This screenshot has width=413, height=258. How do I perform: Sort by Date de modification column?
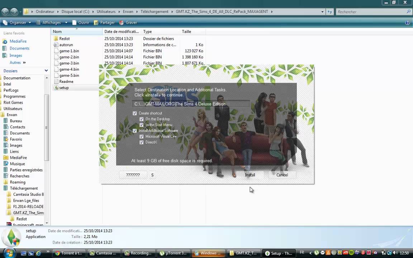click(122, 32)
